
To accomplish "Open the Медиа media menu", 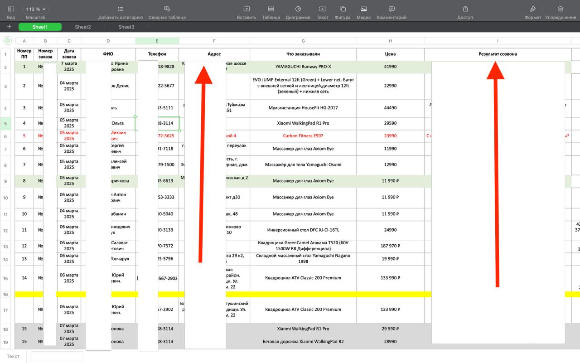I will (x=363, y=9).
